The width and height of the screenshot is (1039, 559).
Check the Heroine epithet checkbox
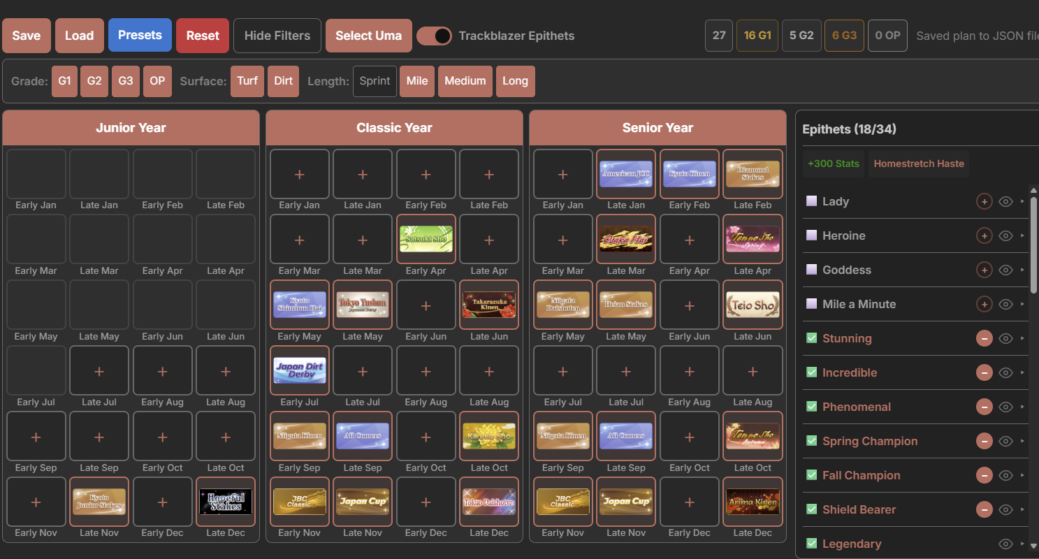[x=811, y=235]
